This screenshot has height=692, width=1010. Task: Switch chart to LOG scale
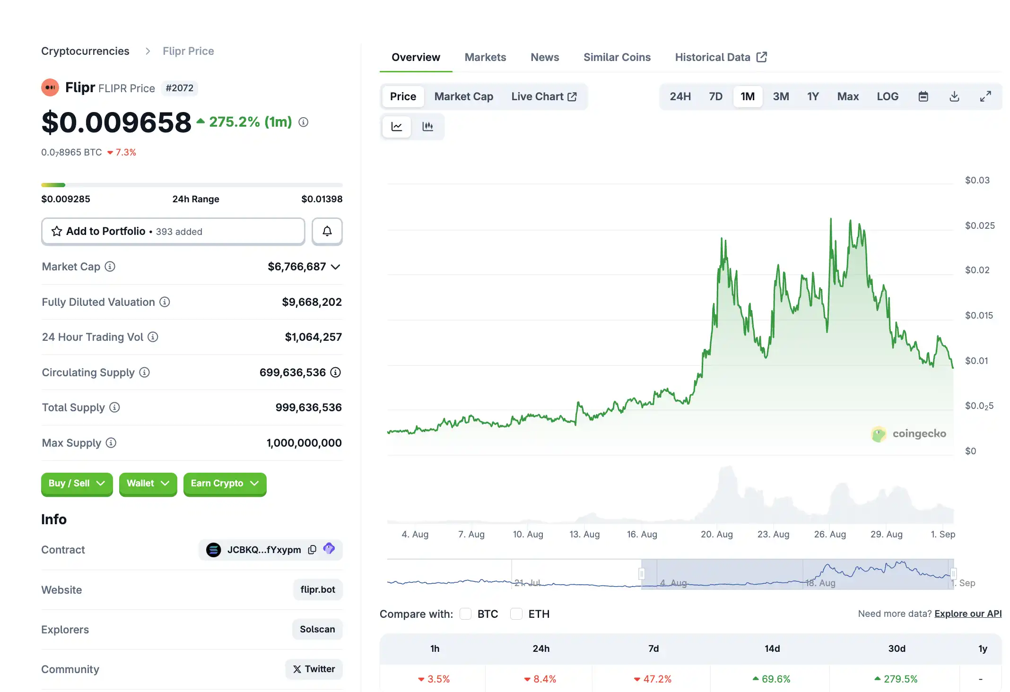(x=888, y=96)
